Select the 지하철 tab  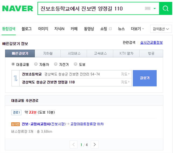pos(48,53)
